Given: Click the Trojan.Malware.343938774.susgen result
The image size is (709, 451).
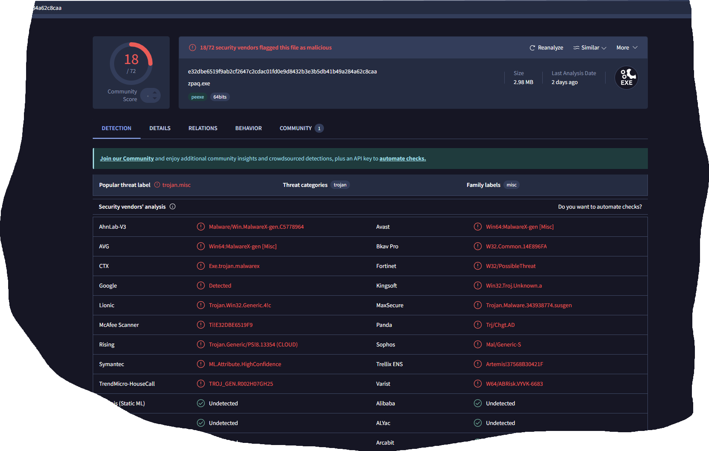Looking at the screenshot, I should (x=529, y=305).
